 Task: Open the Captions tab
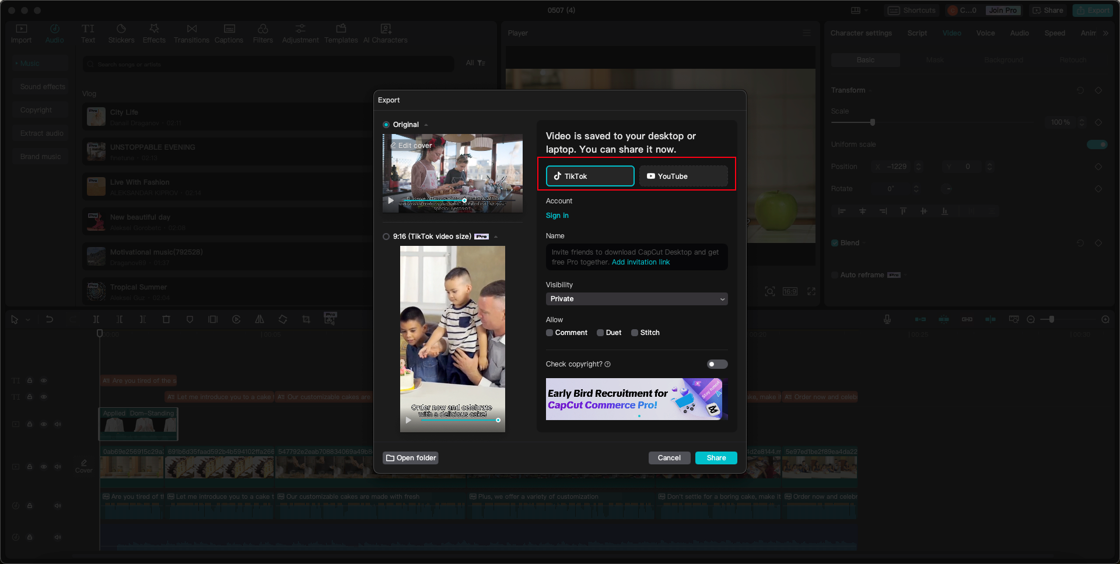[229, 34]
